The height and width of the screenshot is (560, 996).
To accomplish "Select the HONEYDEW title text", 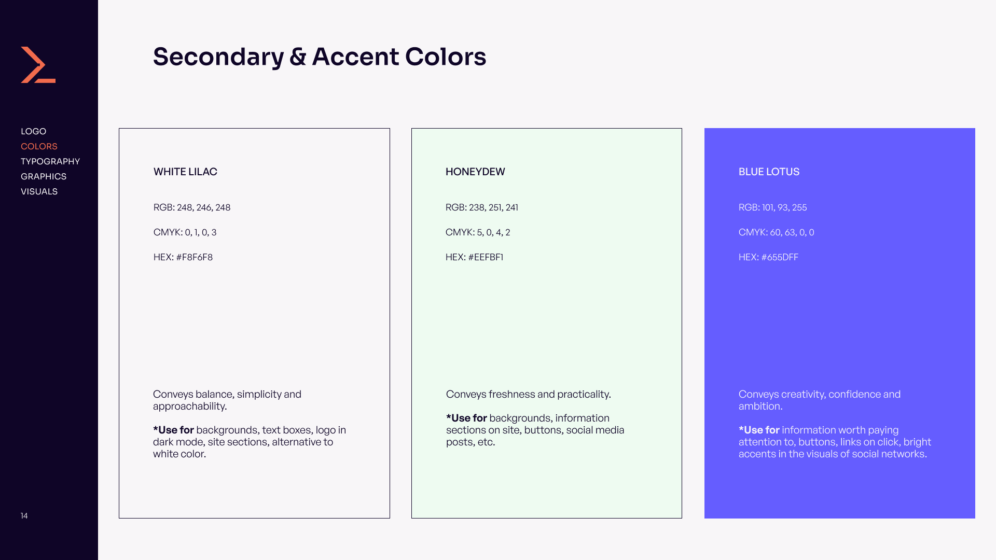I will [x=475, y=172].
